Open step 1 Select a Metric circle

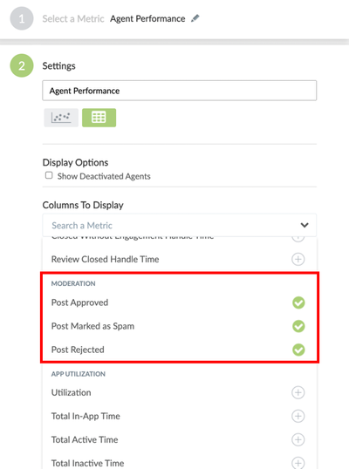pyautogui.click(x=22, y=18)
